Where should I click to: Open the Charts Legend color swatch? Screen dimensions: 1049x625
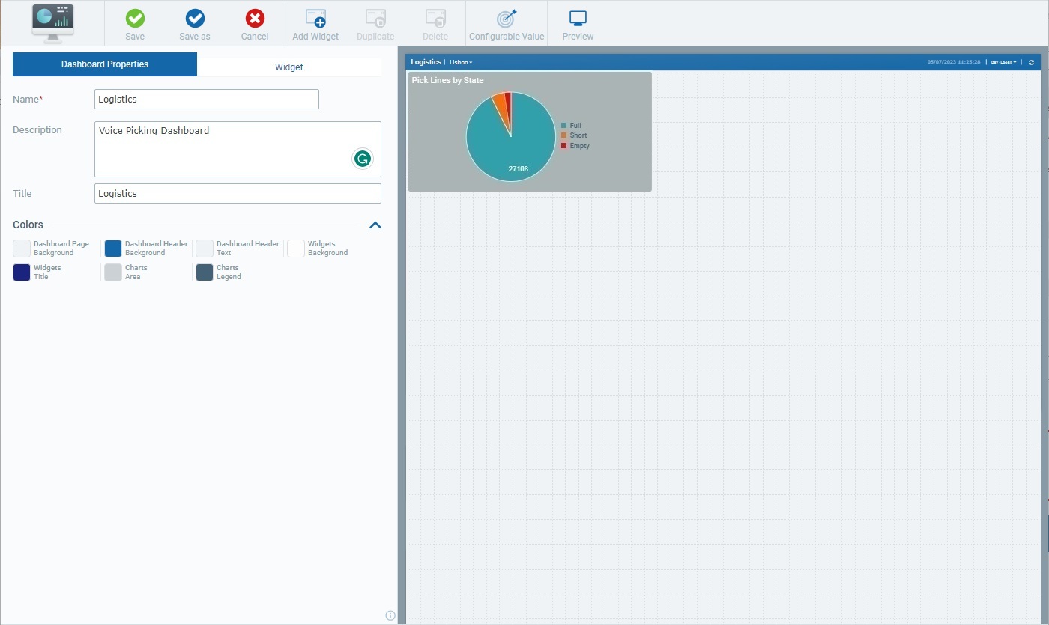(x=205, y=272)
